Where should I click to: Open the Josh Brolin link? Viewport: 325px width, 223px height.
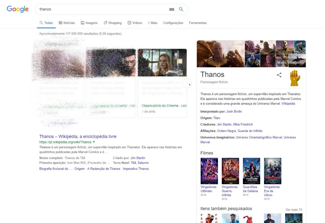(234, 111)
